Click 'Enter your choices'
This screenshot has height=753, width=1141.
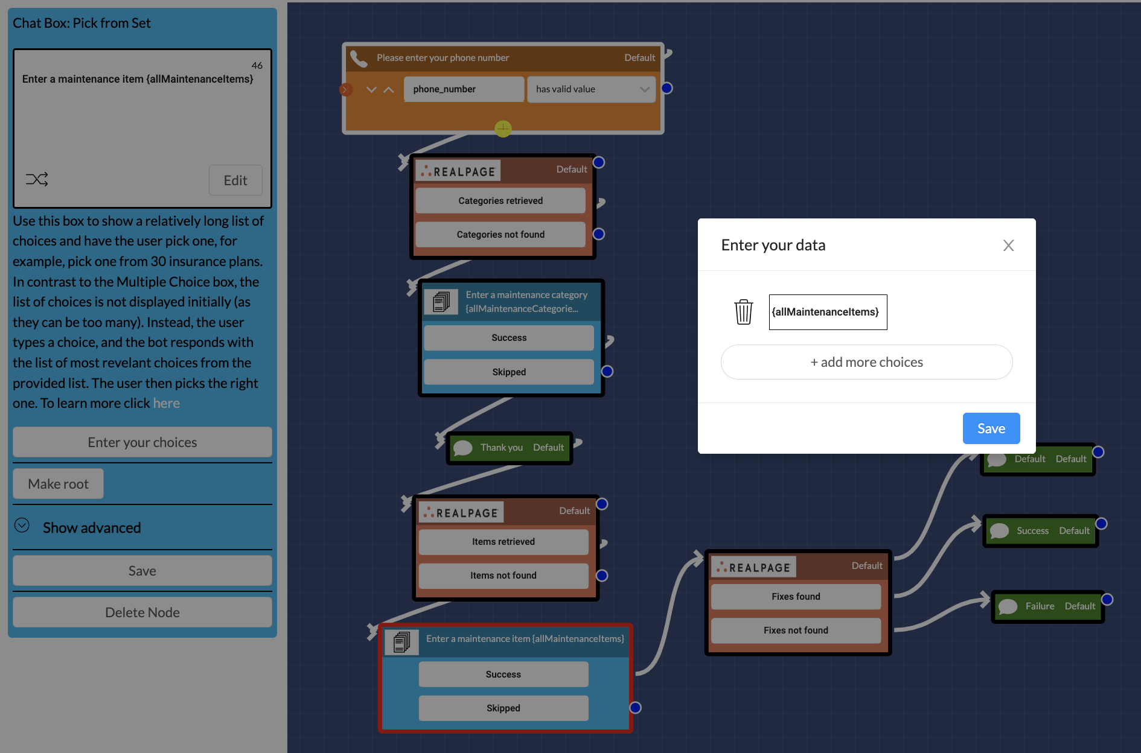[x=142, y=442]
